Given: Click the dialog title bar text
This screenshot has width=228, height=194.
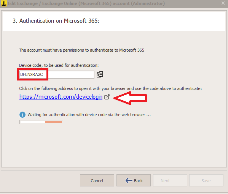Looking at the screenshot, I should 86,3.
